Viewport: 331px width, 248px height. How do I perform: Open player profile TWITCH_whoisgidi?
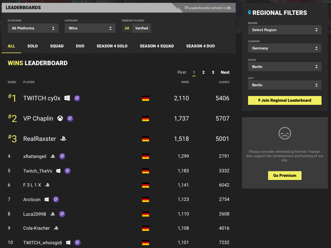point(43,243)
